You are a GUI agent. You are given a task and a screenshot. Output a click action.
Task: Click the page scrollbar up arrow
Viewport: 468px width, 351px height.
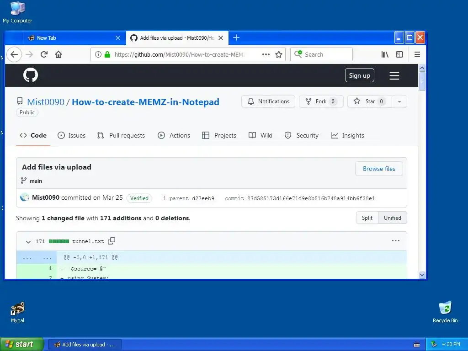point(422,68)
